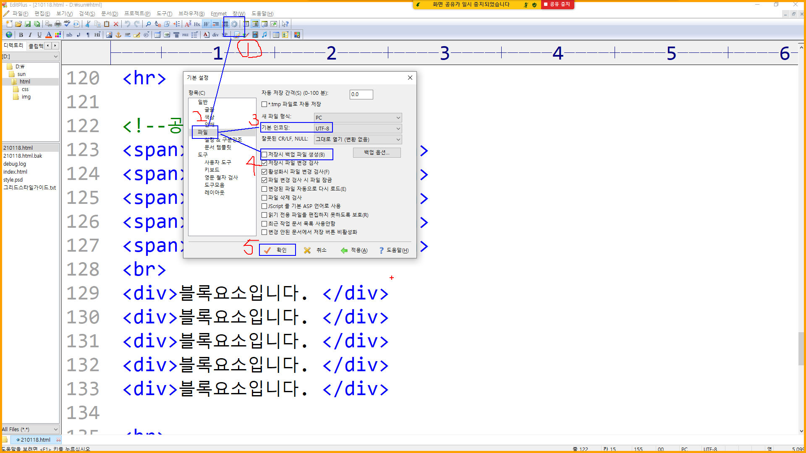Click the anchor HTML toolbar icon
The width and height of the screenshot is (806, 453).
[x=118, y=35]
